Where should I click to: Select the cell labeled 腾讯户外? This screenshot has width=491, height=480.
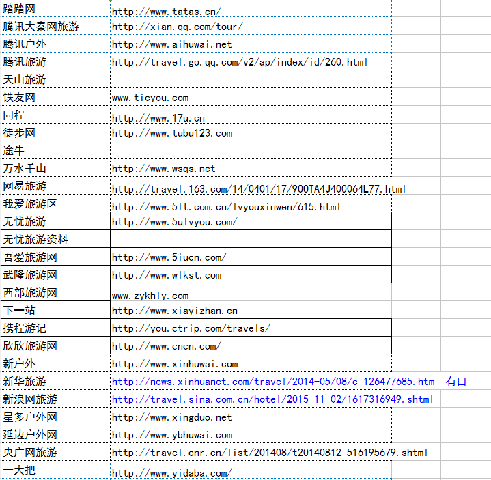(x=56, y=44)
